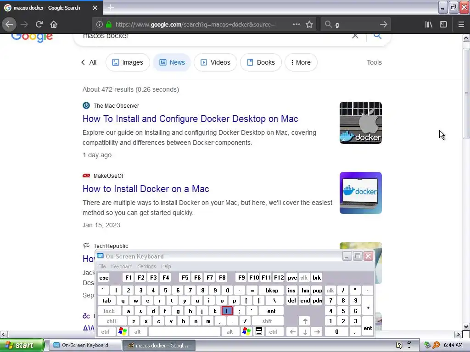Open Settings menu in On-Screen Keyboard

point(146,266)
